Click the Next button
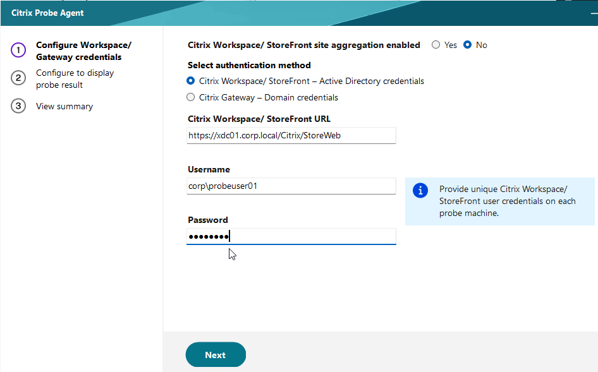The height and width of the screenshot is (372, 598). (x=216, y=354)
